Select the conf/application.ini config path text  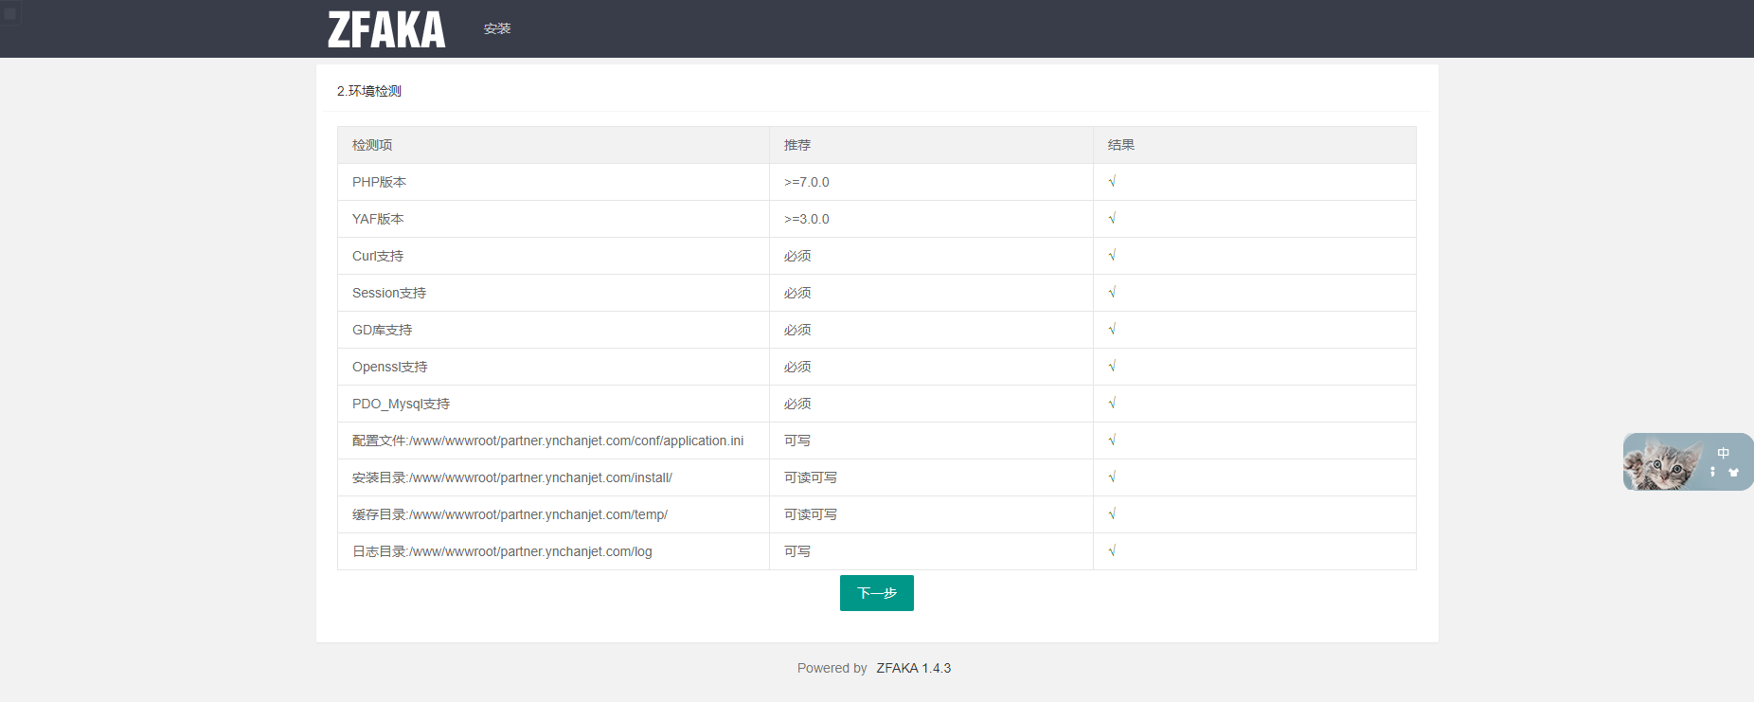(x=547, y=441)
